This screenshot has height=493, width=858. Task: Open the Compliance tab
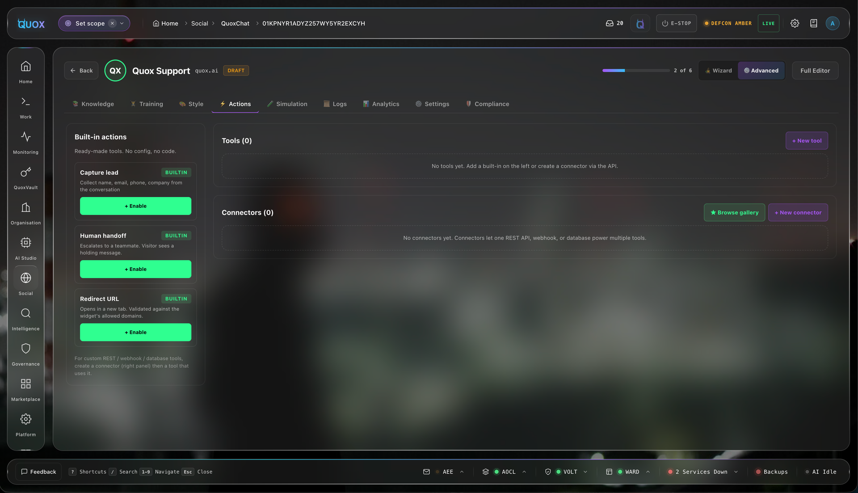tap(487, 104)
